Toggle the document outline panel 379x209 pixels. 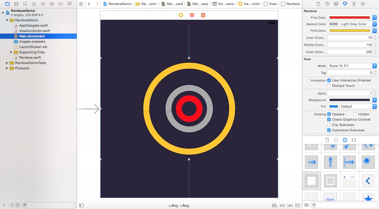(x=81, y=205)
